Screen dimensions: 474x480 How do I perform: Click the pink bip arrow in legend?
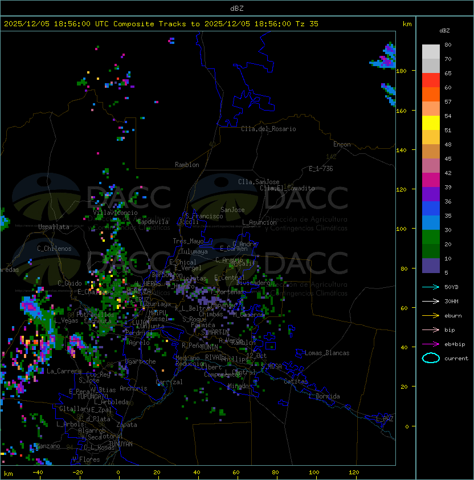pos(431,330)
